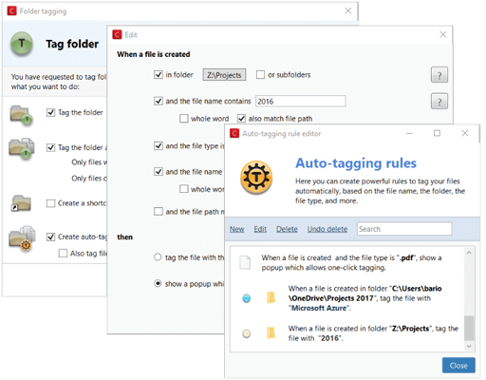
Task: Click the orange gear Auto-tagging rules icon
Action: (x=256, y=178)
